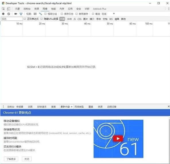Screen dimensions: 170x164
Task: Open the drawer three-dot menu
Action: [x=3, y=107]
